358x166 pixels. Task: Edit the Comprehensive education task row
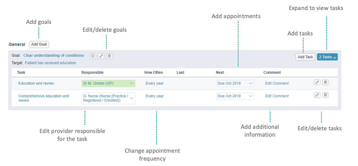pos(317,95)
